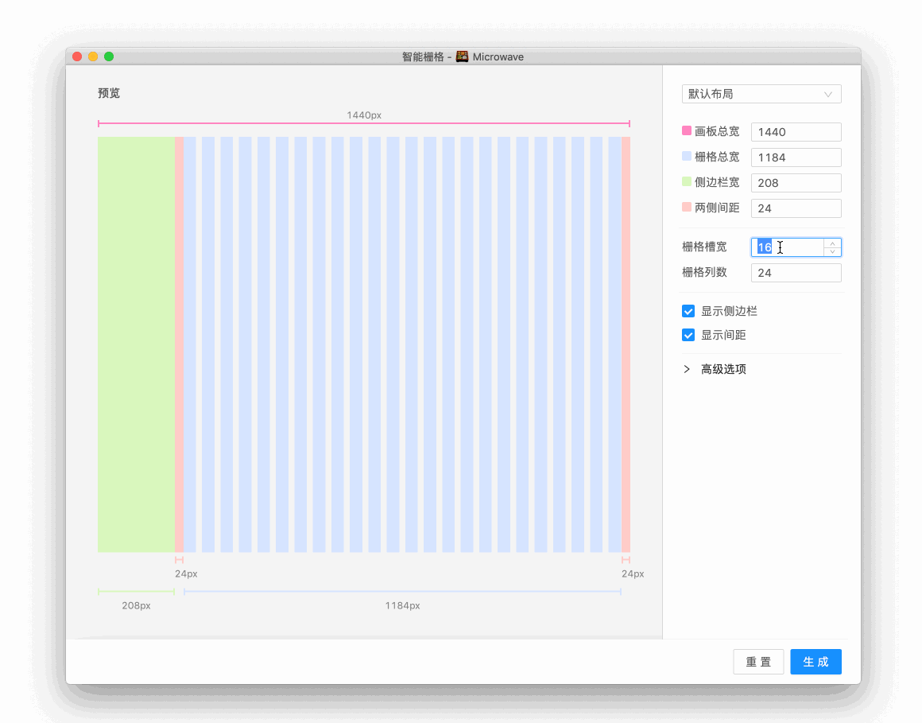Edit the 栅格列数 input field
Image resolution: width=922 pixels, height=723 pixels.
(x=796, y=273)
